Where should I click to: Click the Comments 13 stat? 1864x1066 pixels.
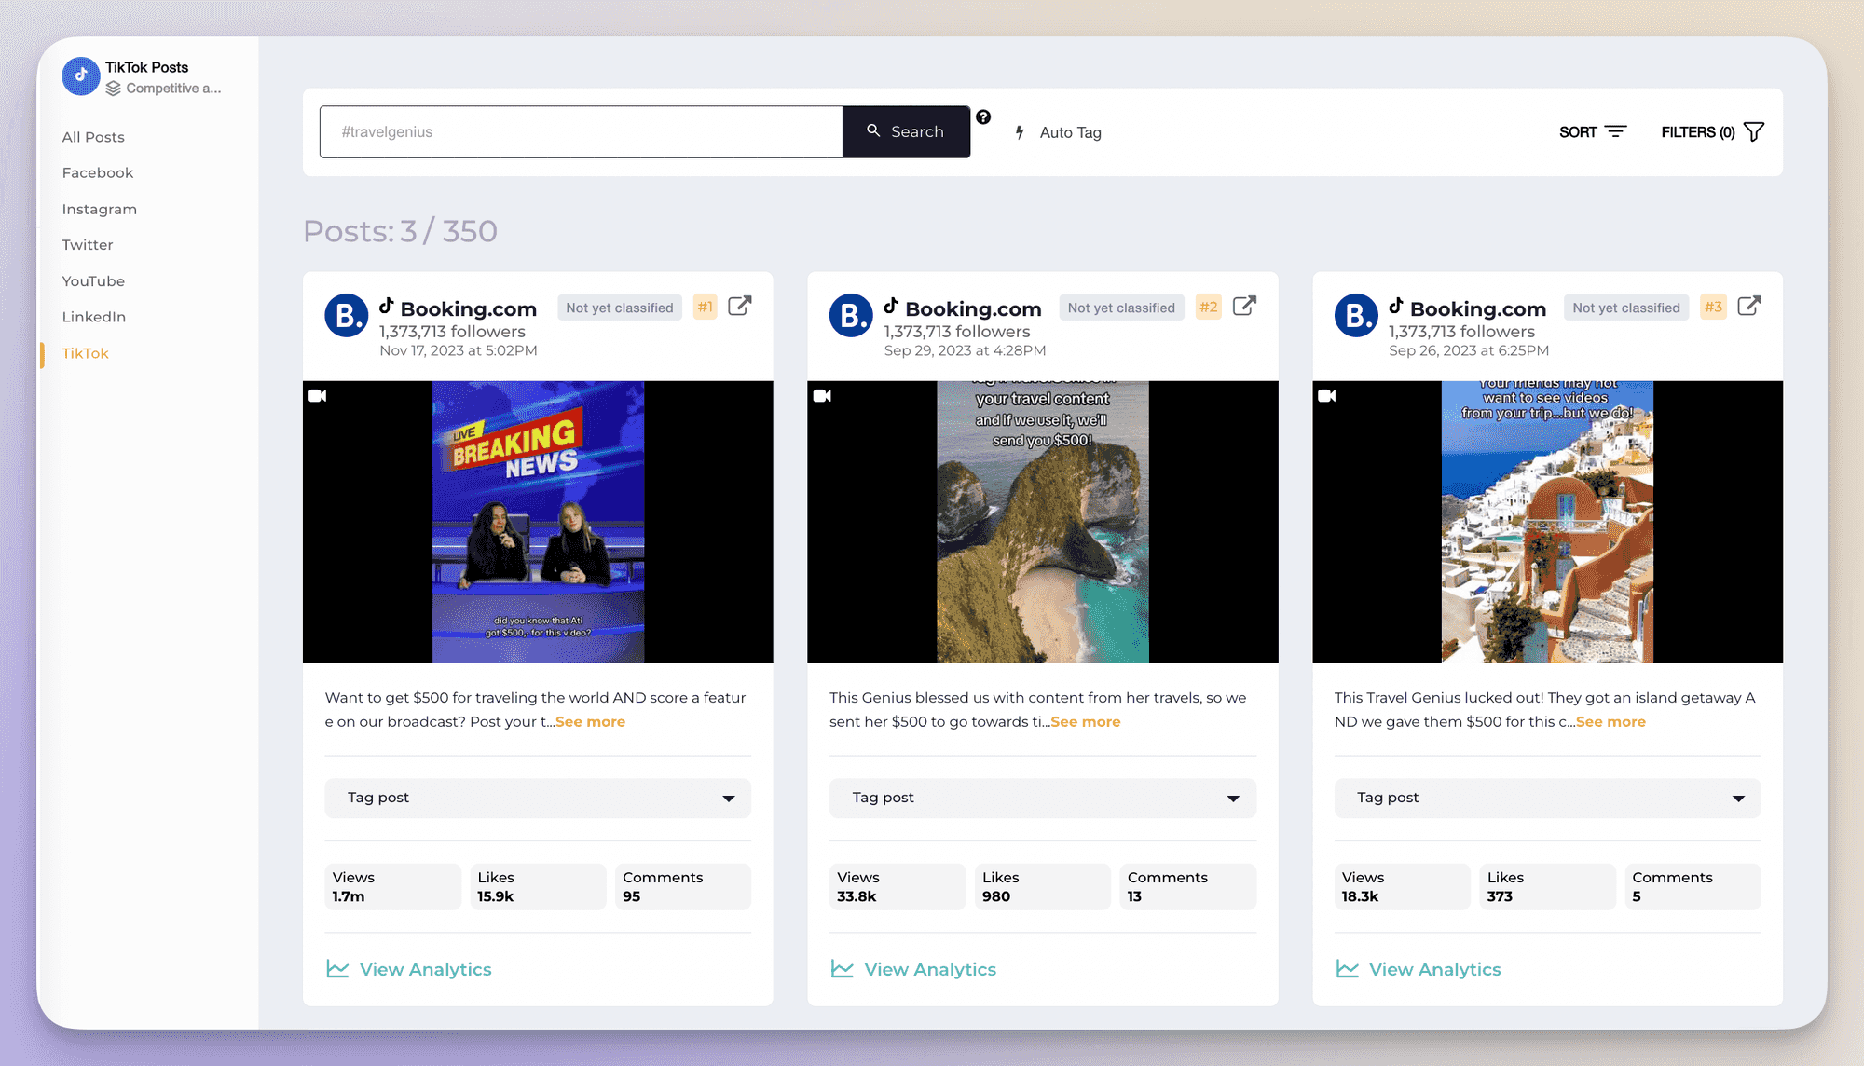pyautogui.click(x=1188, y=886)
